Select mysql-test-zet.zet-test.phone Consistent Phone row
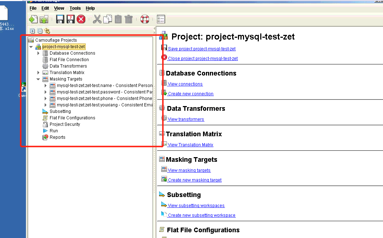This screenshot has width=383, height=238. pos(104,99)
